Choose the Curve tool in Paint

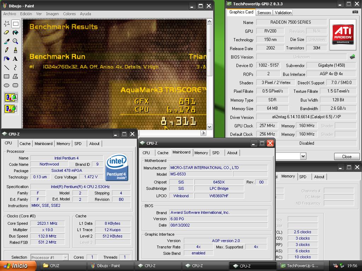pyautogui.click(x=16, y=67)
